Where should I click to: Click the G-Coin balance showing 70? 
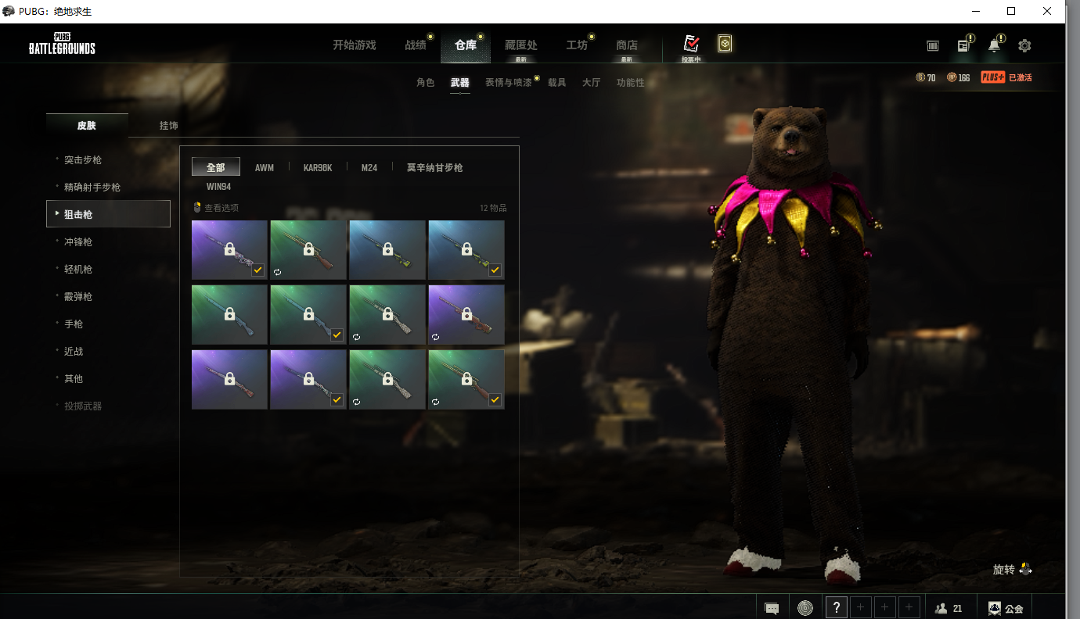point(926,77)
